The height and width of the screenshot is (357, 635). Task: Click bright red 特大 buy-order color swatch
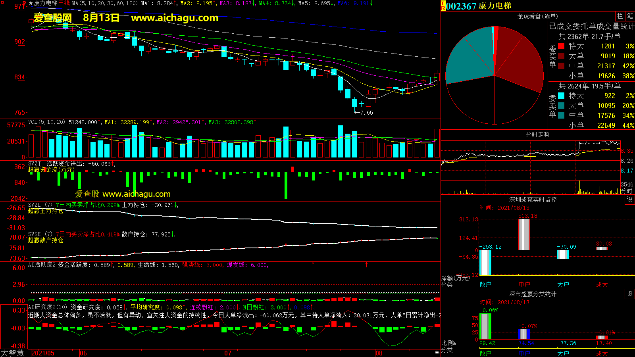(x=561, y=46)
